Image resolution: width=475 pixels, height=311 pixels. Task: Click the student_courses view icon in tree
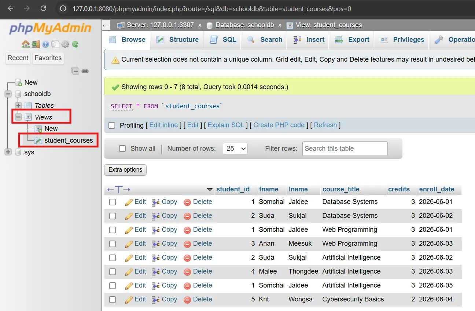pos(38,140)
